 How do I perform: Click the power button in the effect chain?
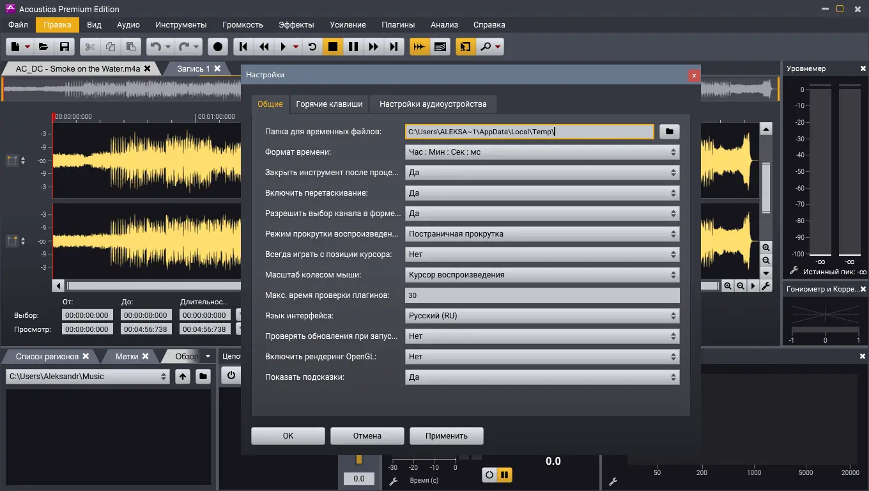(231, 376)
